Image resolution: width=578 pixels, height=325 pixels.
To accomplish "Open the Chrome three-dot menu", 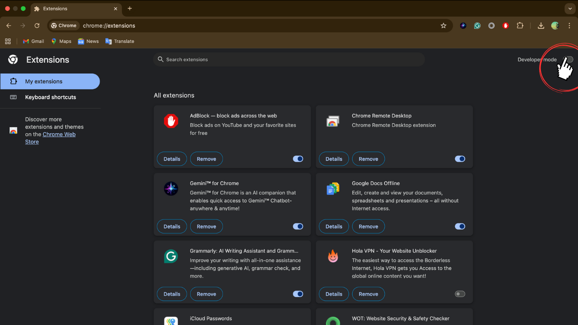I will pyautogui.click(x=569, y=26).
